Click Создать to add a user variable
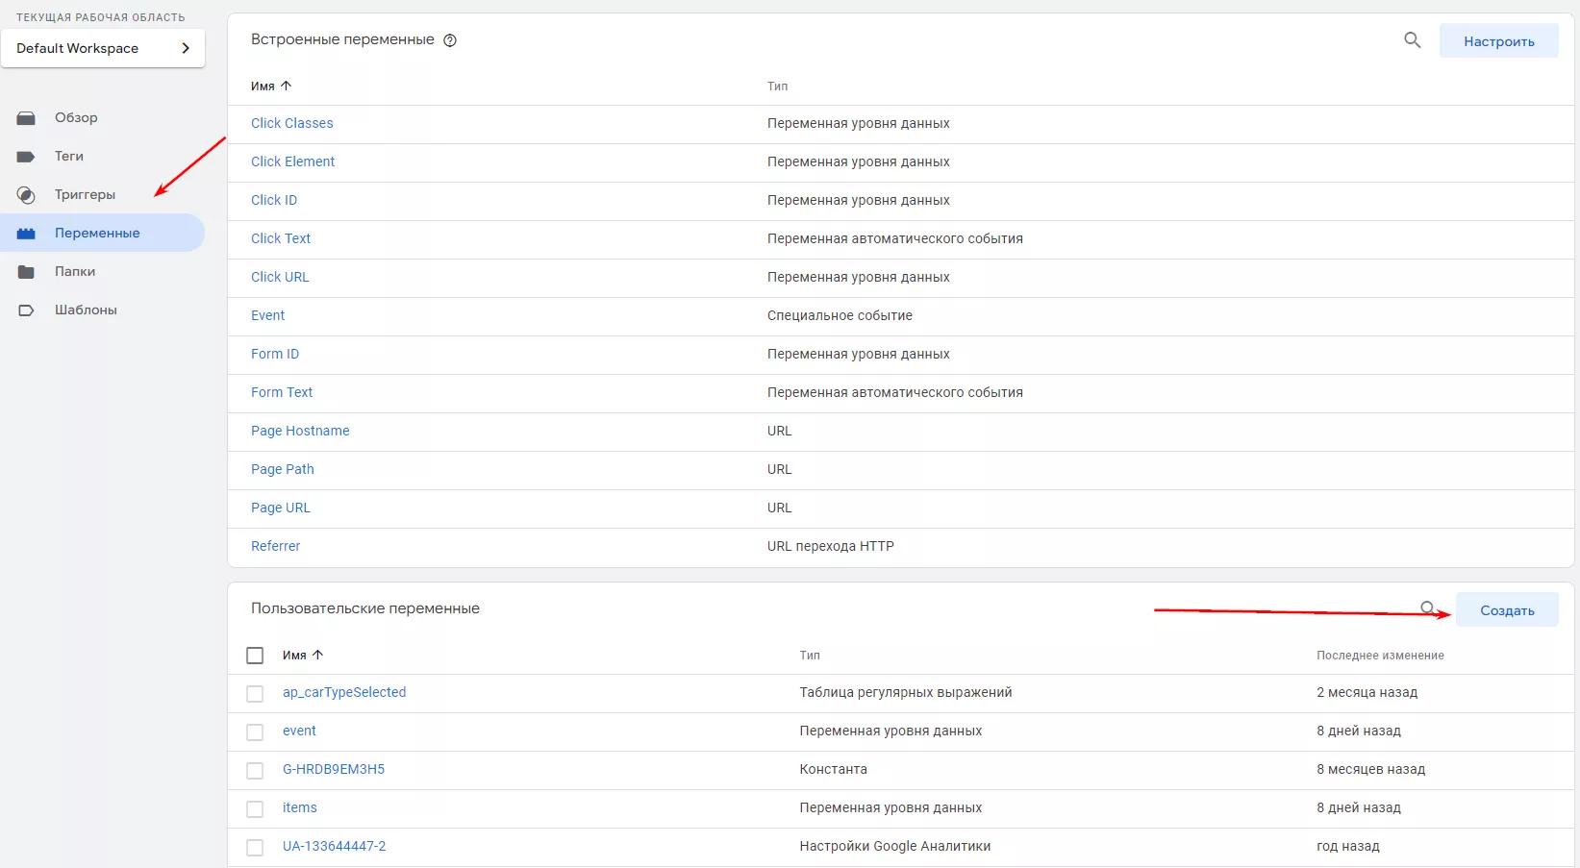 coord(1507,610)
